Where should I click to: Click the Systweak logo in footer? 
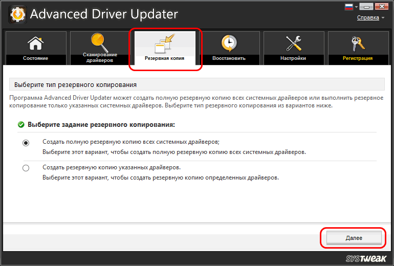tap(365, 258)
